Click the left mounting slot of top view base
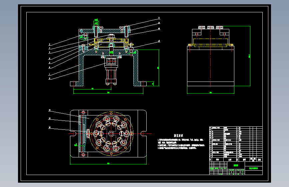Screen dimensions: 289x187 point(73,133)
